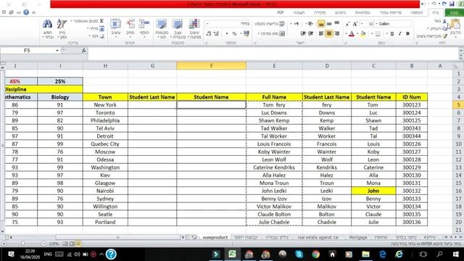The height and width of the screenshot is (261, 464).
Task: Decrease font size with small A
Action: 348,24
